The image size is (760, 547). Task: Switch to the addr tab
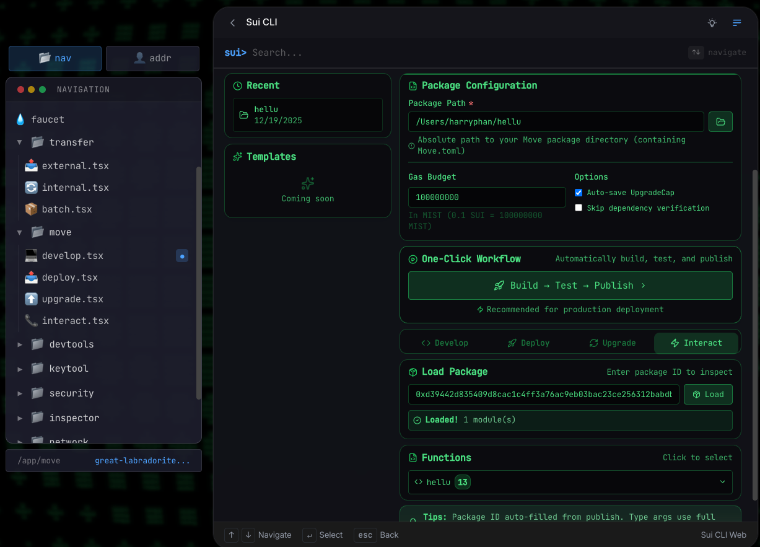[x=152, y=58]
